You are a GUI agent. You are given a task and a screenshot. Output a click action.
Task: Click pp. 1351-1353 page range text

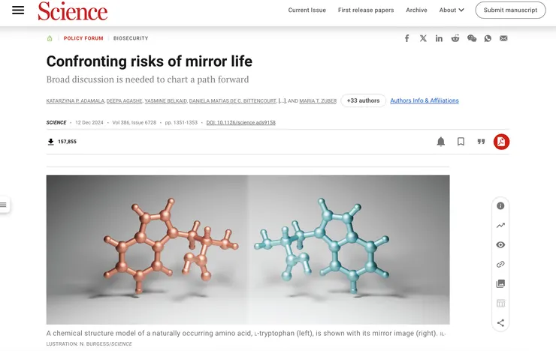(181, 122)
